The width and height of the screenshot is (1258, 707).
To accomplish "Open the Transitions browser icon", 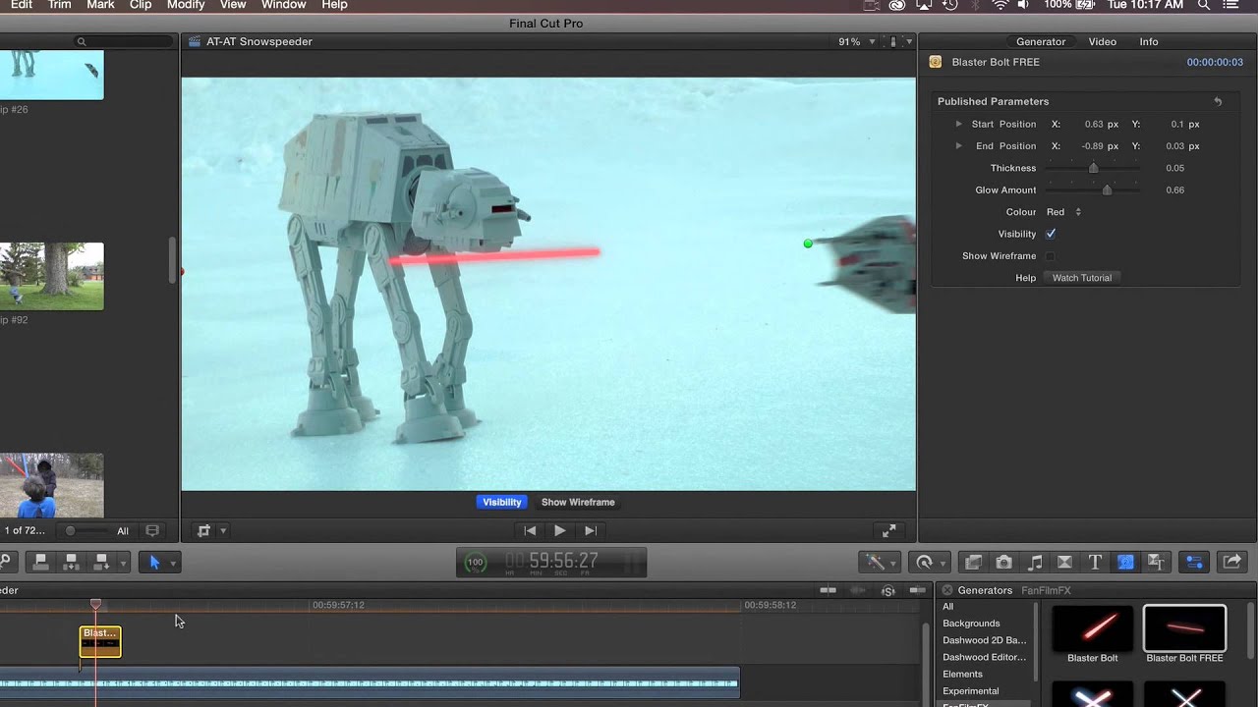I will coord(1064,562).
